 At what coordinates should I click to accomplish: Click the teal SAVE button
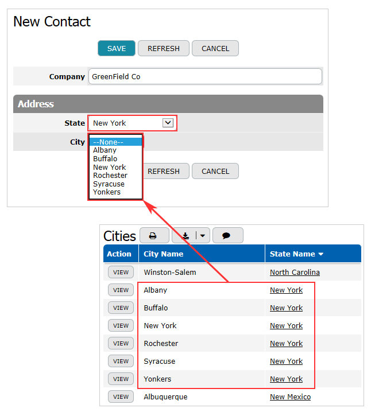tap(117, 48)
